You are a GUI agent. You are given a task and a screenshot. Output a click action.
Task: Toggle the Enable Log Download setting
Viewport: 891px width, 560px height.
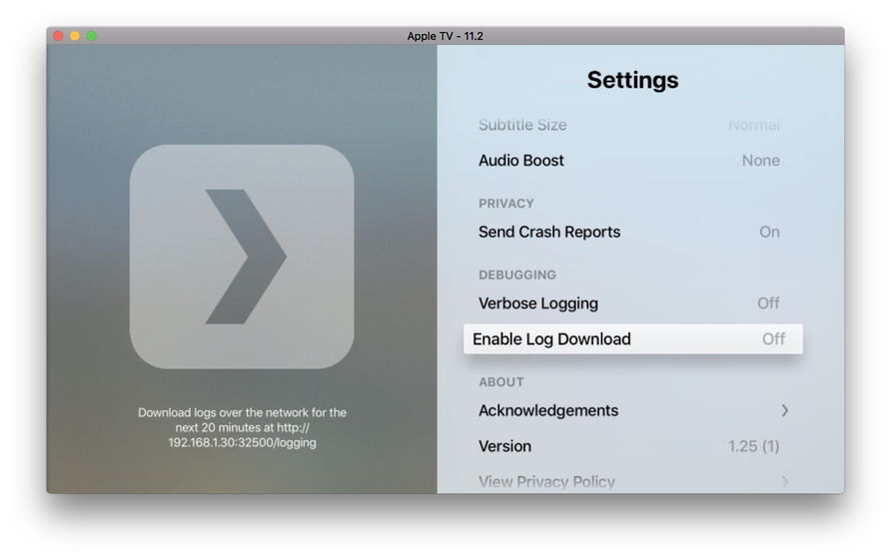coord(633,339)
